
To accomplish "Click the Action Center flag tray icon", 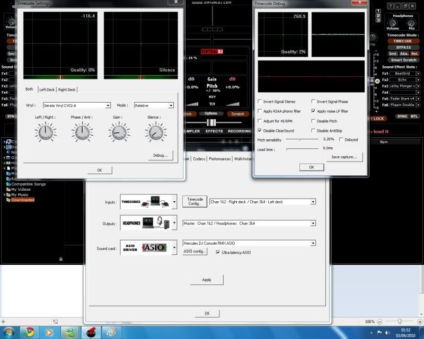I will pos(379,333).
